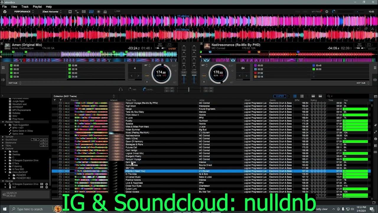378x213 pixels.
Task: Collapse the Explorer tree section
Action: coord(3,149)
